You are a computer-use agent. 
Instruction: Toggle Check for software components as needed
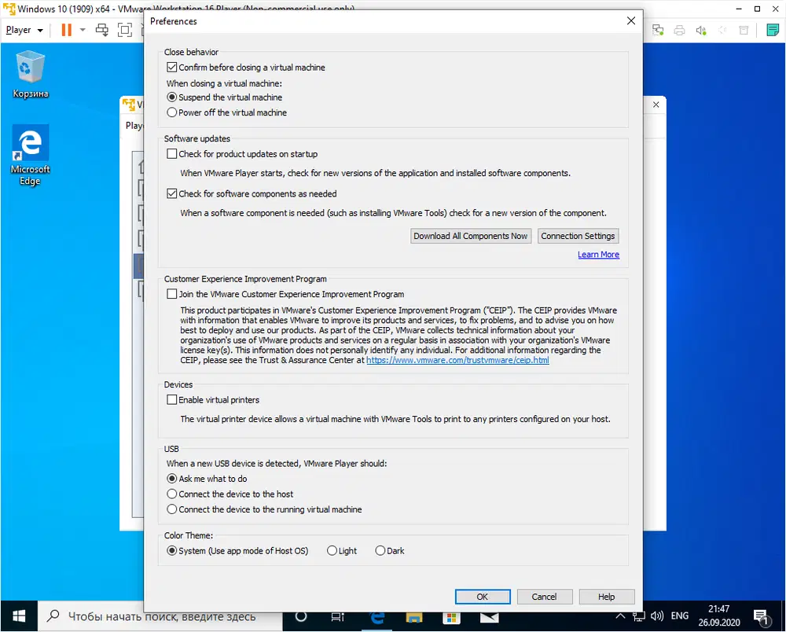[x=172, y=193]
